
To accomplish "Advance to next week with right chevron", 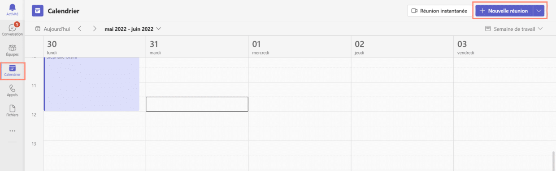I will click(x=95, y=29).
